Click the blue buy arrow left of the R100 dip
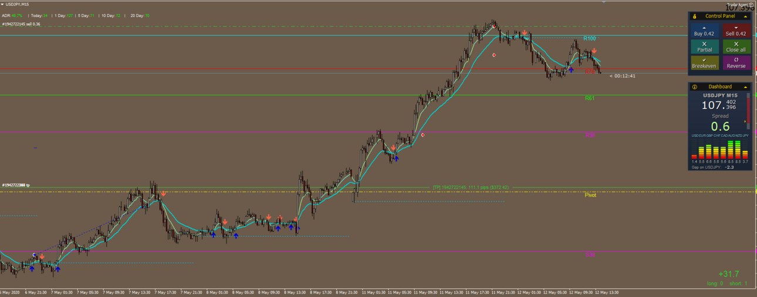Screen dimensions: 757x297 pyautogui.click(x=571, y=70)
